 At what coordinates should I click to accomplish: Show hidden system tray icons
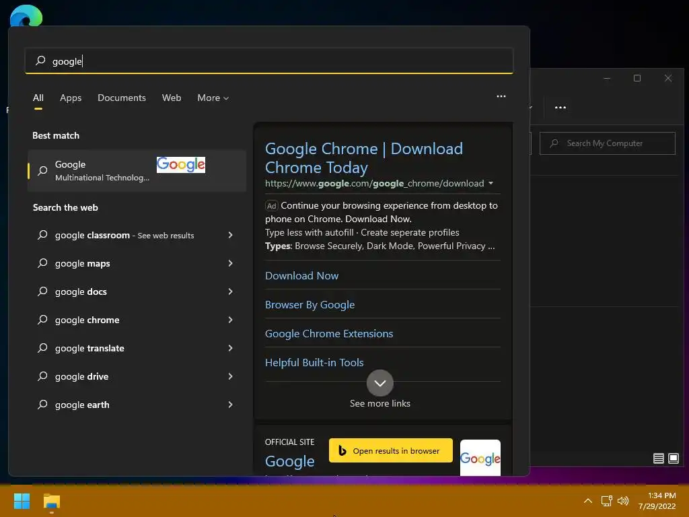587,501
